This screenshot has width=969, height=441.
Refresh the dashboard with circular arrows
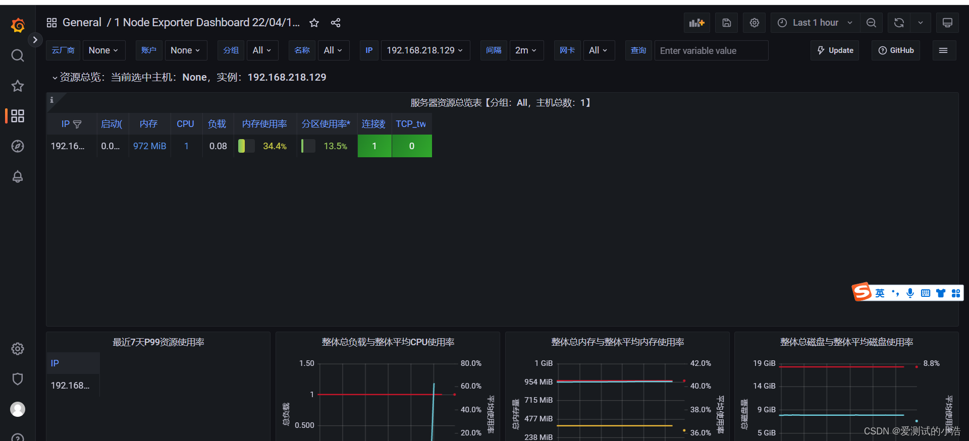(899, 23)
